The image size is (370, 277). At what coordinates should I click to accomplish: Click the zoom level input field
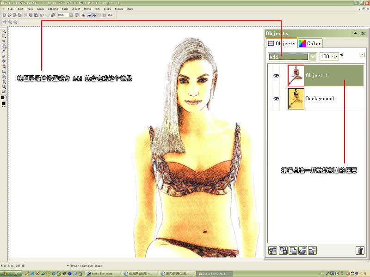[63, 15]
